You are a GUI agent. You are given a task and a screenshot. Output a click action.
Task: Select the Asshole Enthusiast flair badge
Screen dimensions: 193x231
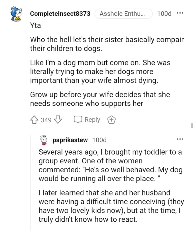(124, 13)
